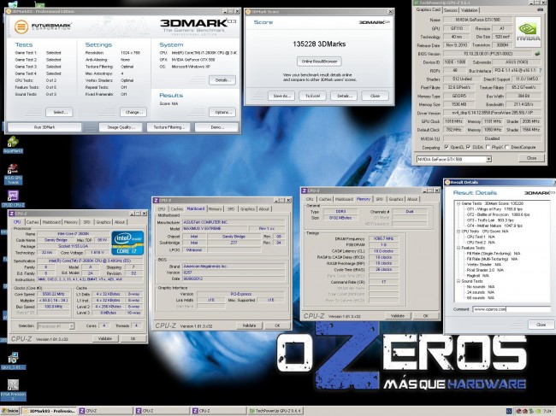The image size is (556, 416).
Task: Switch to the Validation tab in GPU-Z
Action: click(x=469, y=10)
